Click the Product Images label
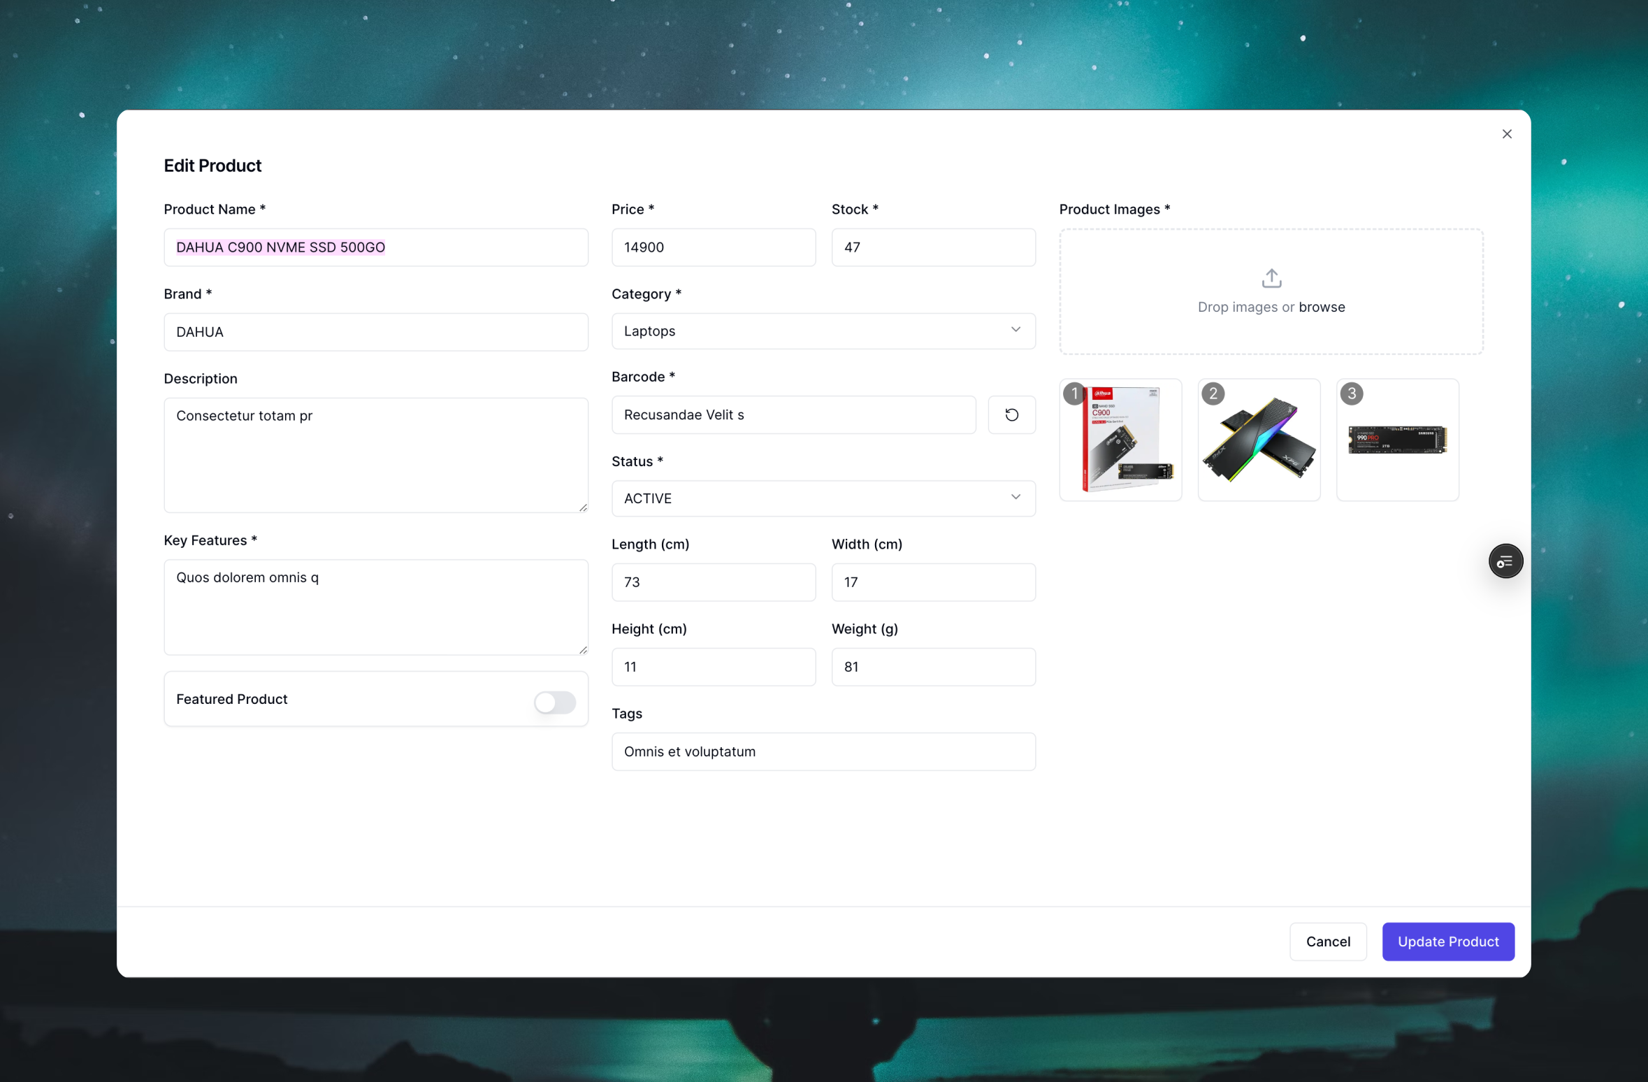 click(x=1115, y=209)
